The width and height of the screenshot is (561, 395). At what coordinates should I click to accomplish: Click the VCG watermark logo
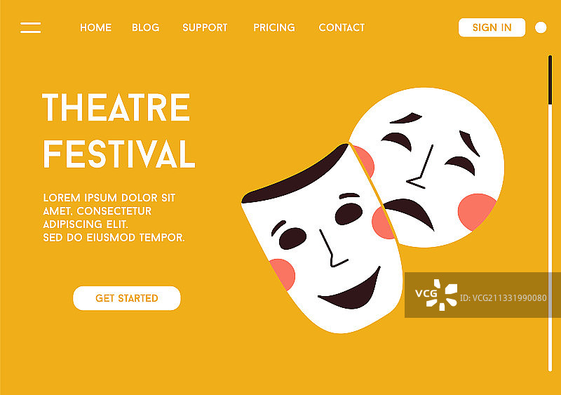coord(436,295)
